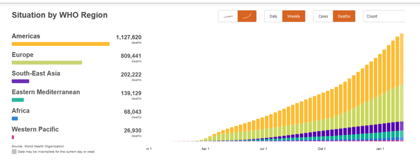Open the Count dropdown
The image size is (420, 164).
coord(384,16)
